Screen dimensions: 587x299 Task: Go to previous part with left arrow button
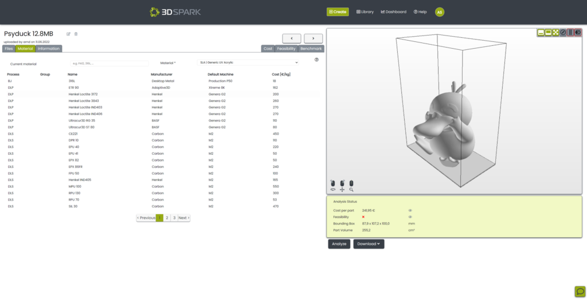pyautogui.click(x=292, y=38)
